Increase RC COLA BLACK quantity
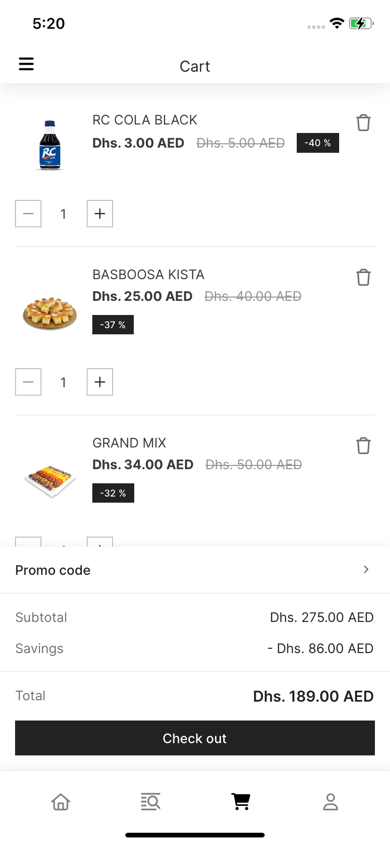The width and height of the screenshot is (390, 845). 100,214
